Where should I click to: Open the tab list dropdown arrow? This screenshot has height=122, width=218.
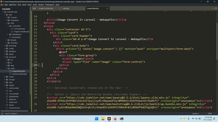(216, 8)
